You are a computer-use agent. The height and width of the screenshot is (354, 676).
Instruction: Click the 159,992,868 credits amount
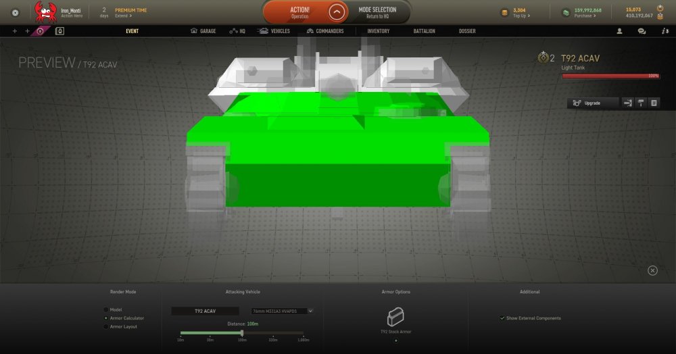point(587,10)
